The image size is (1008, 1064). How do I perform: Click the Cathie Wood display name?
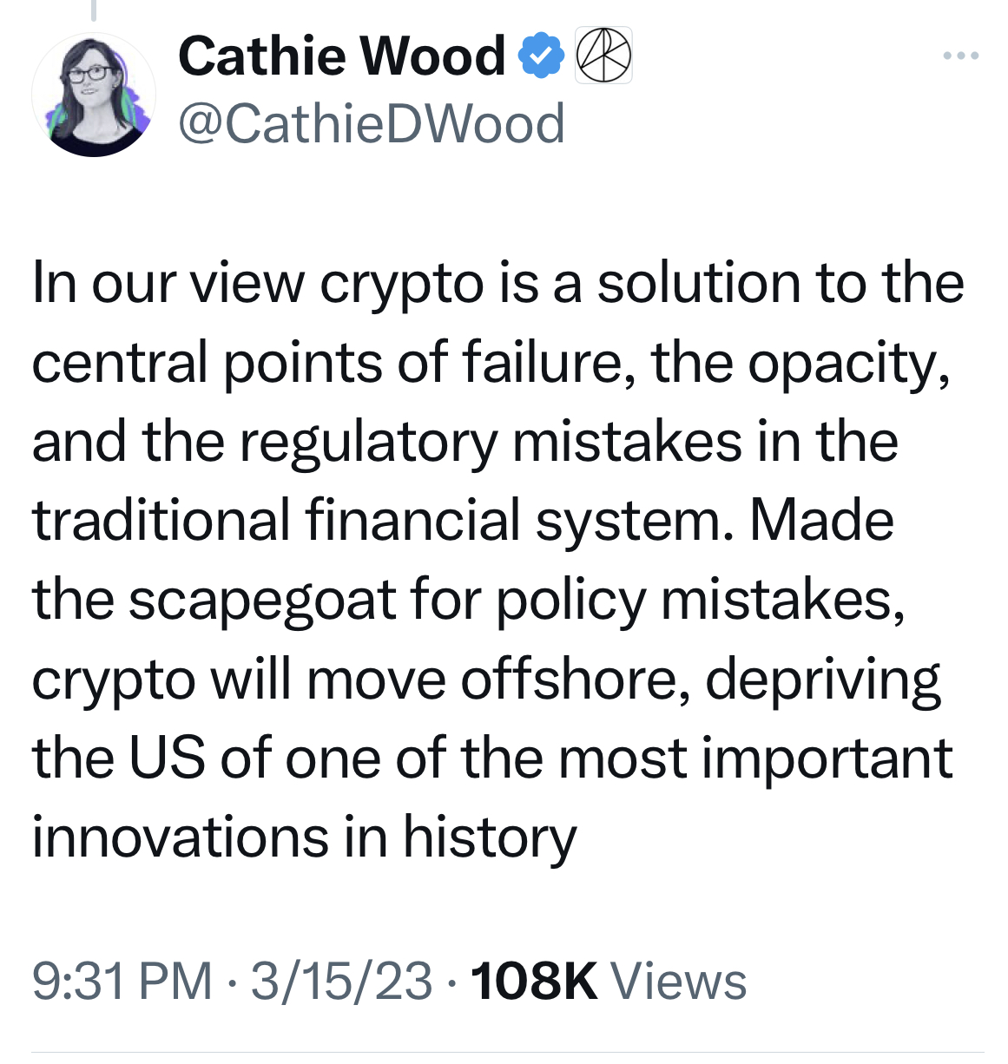[x=341, y=56]
